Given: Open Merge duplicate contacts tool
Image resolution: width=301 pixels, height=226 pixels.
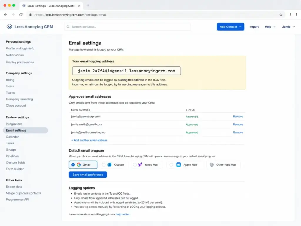Looking at the screenshot, I should click(x=24, y=193).
